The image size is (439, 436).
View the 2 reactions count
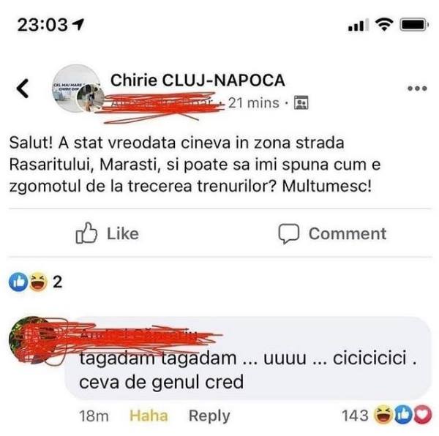click(57, 282)
